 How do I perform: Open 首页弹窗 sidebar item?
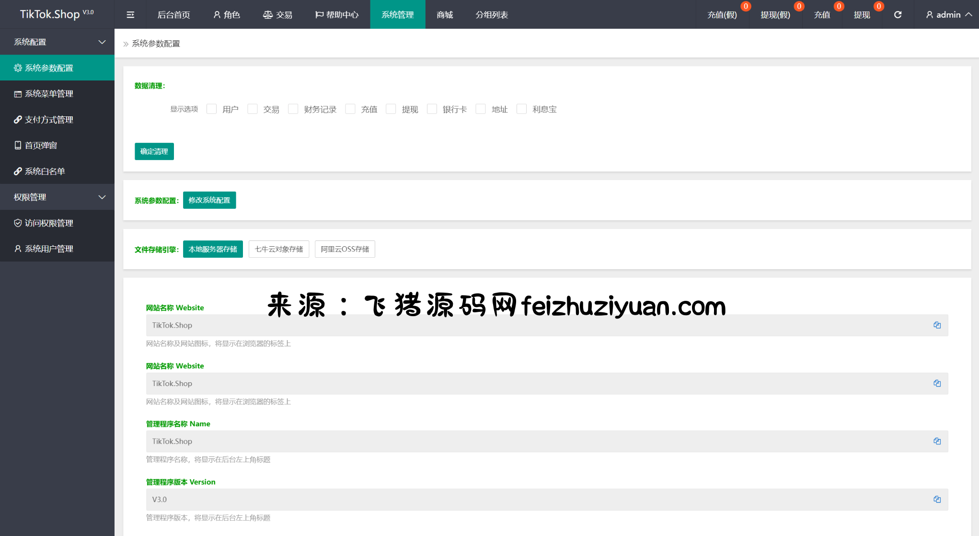(41, 146)
